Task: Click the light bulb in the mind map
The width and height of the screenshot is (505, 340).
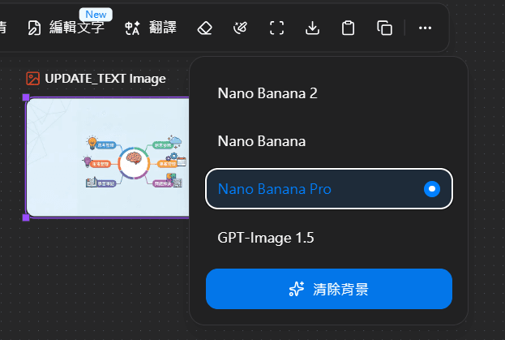Action: [x=92, y=143]
